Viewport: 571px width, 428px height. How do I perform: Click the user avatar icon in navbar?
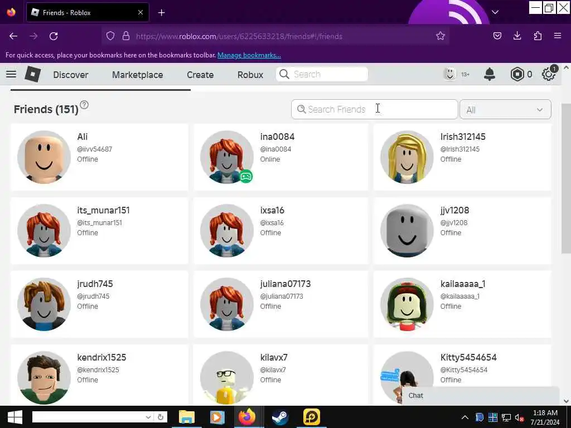point(450,74)
